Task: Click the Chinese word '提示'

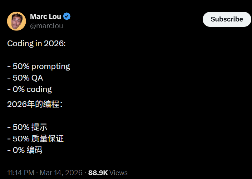Action: click(39, 127)
